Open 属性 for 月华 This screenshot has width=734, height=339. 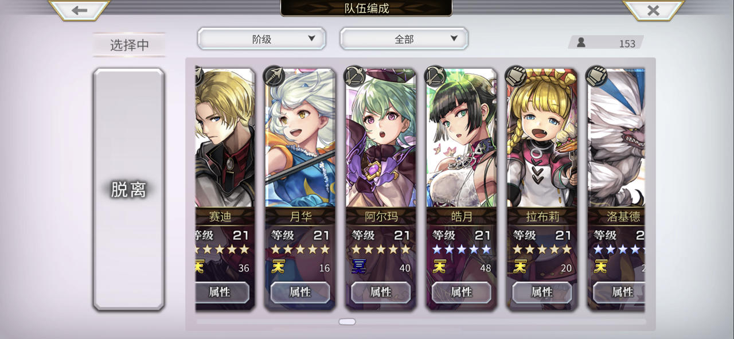click(x=300, y=293)
